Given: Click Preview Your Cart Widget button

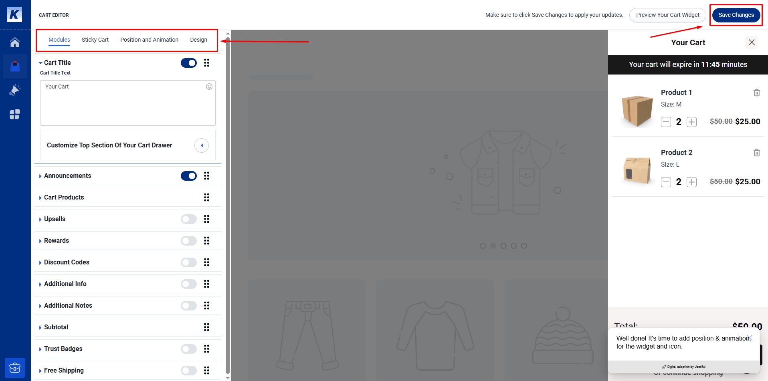Looking at the screenshot, I should tap(667, 15).
